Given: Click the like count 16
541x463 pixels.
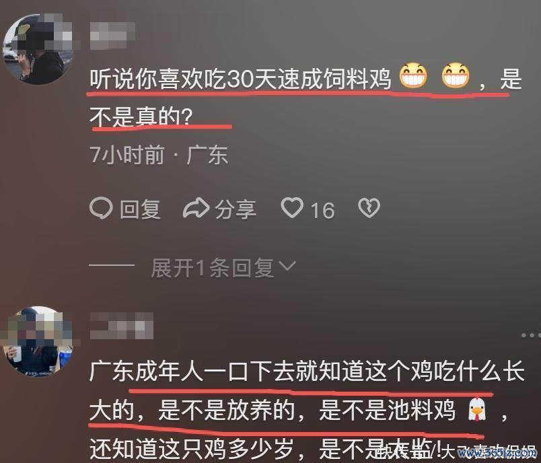Looking at the screenshot, I should tap(322, 210).
